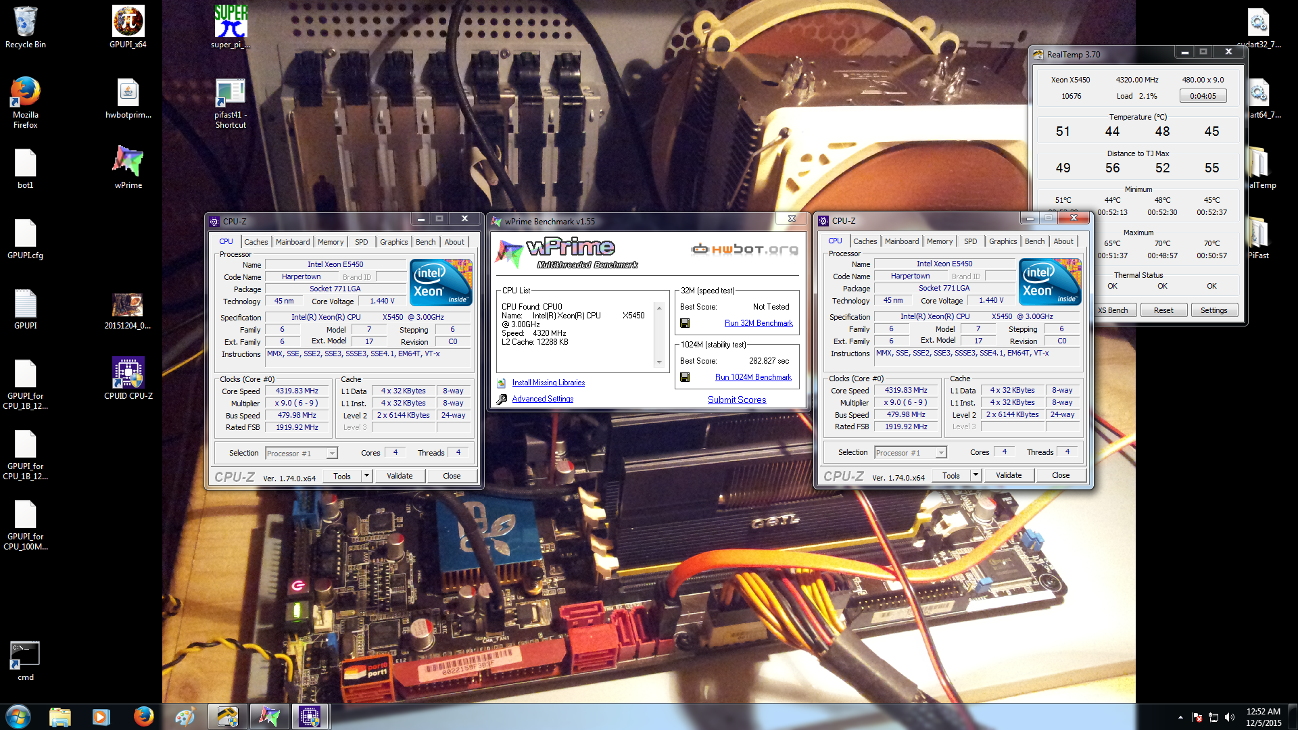This screenshot has height=730, width=1298.
Task: Click Run 1024M Benchmark link
Action: pos(753,377)
